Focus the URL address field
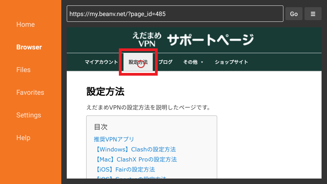 pos(175,14)
